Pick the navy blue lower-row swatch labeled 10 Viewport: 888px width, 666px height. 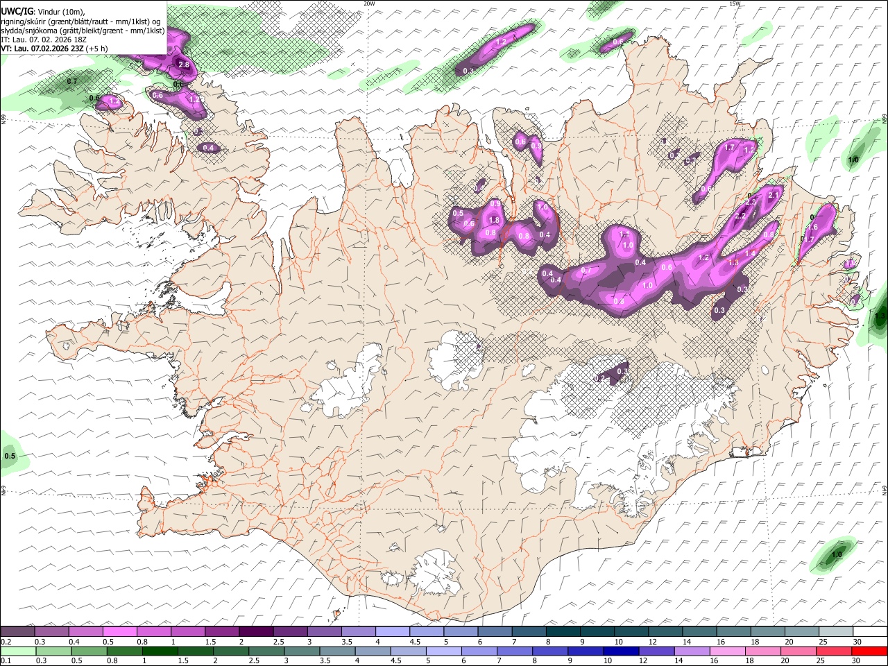click(x=621, y=651)
